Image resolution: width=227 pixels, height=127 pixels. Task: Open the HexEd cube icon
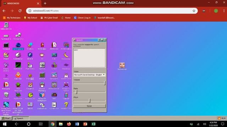(x=30, y=56)
